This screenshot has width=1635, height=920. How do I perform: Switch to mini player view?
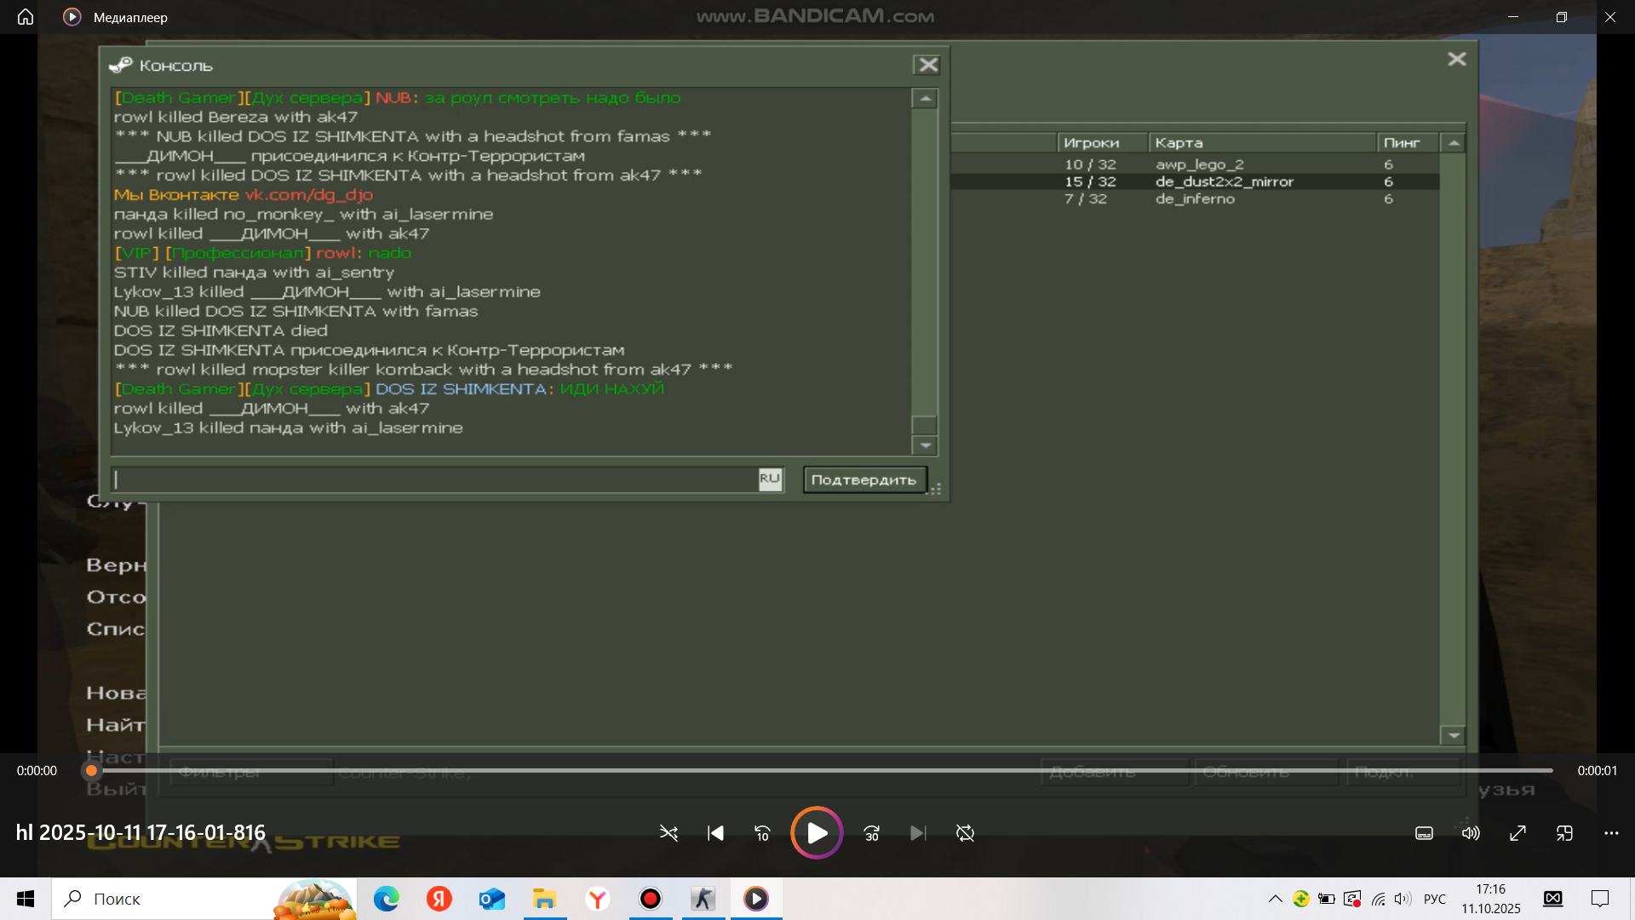(x=1564, y=833)
